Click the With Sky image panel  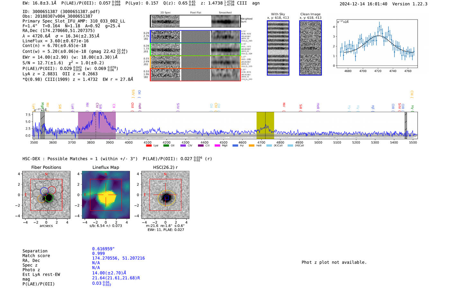point(278,48)
